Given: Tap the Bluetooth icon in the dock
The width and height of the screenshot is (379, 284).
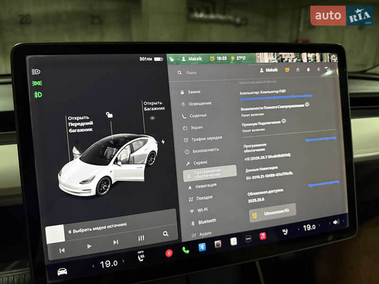Looking at the screenshot, I should pyautogui.click(x=202, y=247).
